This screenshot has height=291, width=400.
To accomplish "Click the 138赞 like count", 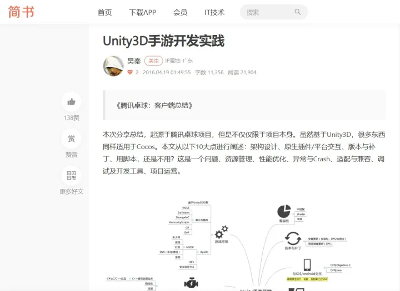I will pyautogui.click(x=72, y=118).
